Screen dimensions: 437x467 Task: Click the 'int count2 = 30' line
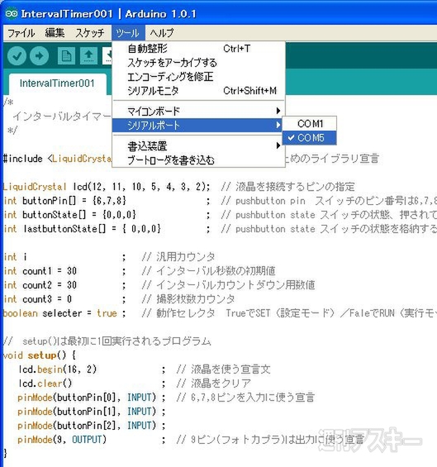(x=40, y=285)
